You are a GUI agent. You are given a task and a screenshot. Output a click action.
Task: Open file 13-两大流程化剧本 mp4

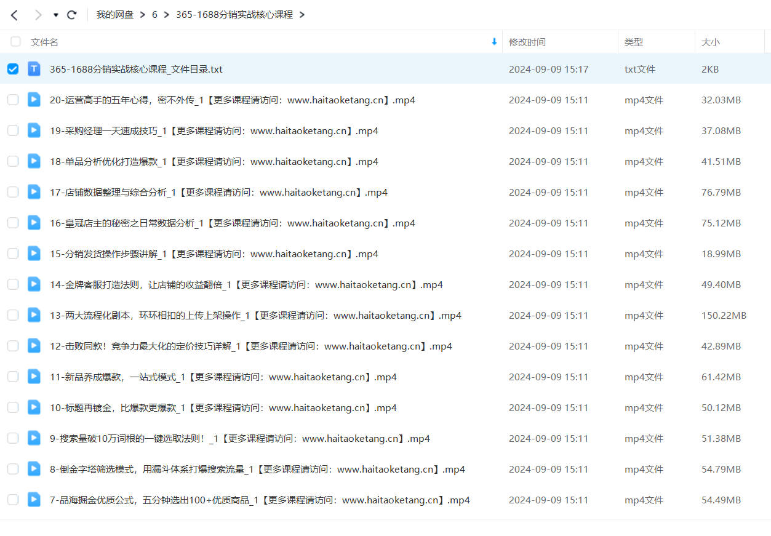click(255, 315)
